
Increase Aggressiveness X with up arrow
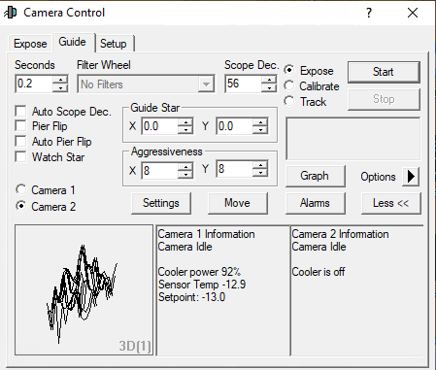pyautogui.click(x=185, y=166)
